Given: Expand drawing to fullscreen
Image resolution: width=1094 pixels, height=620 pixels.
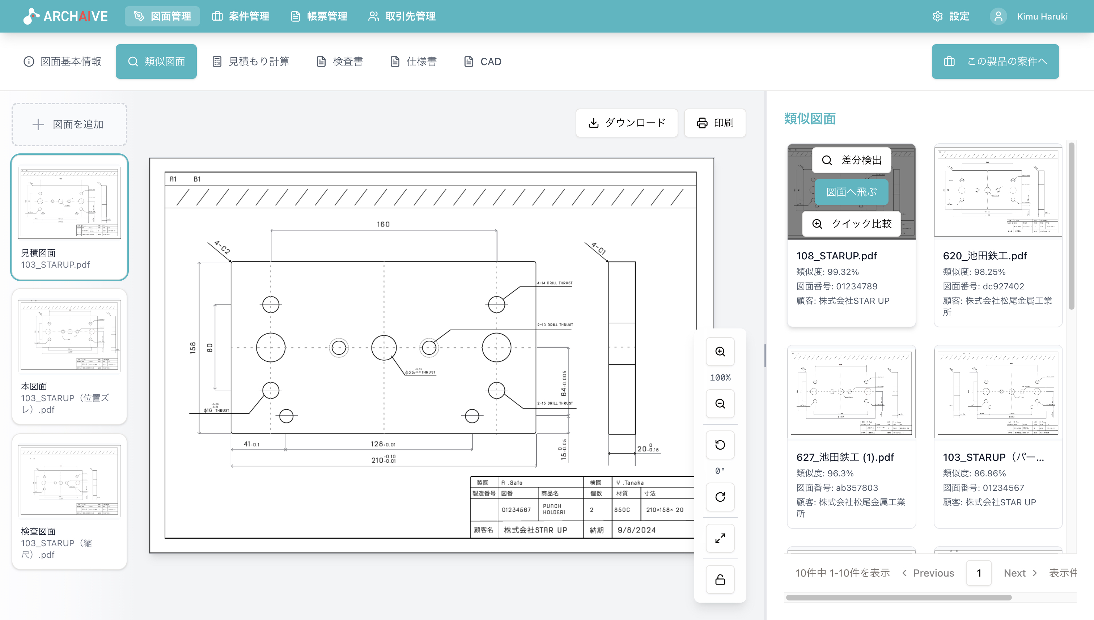Looking at the screenshot, I should coord(720,538).
